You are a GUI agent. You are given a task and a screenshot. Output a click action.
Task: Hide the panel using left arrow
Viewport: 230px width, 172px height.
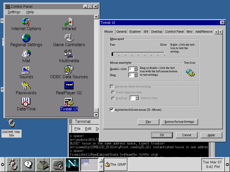click(3, 165)
